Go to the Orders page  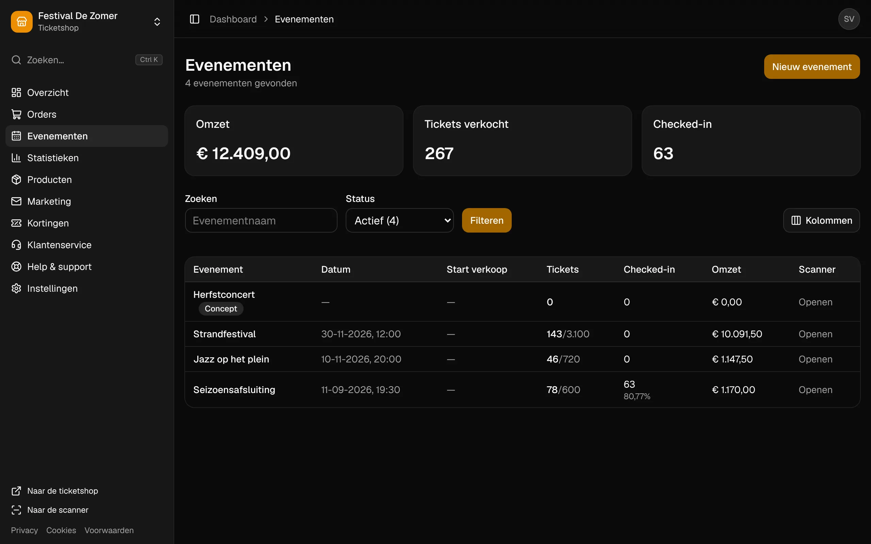(87, 114)
